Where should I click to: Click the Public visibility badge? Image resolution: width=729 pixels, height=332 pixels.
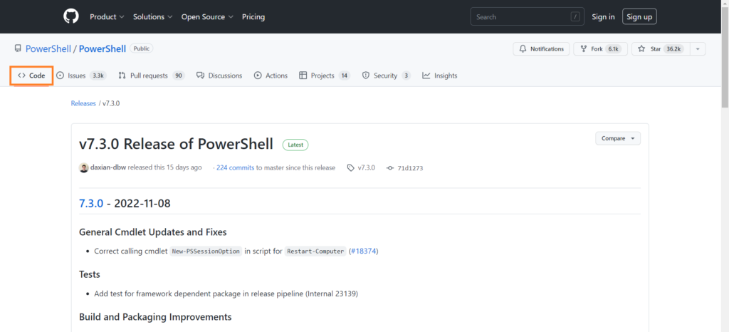(142, 48)
